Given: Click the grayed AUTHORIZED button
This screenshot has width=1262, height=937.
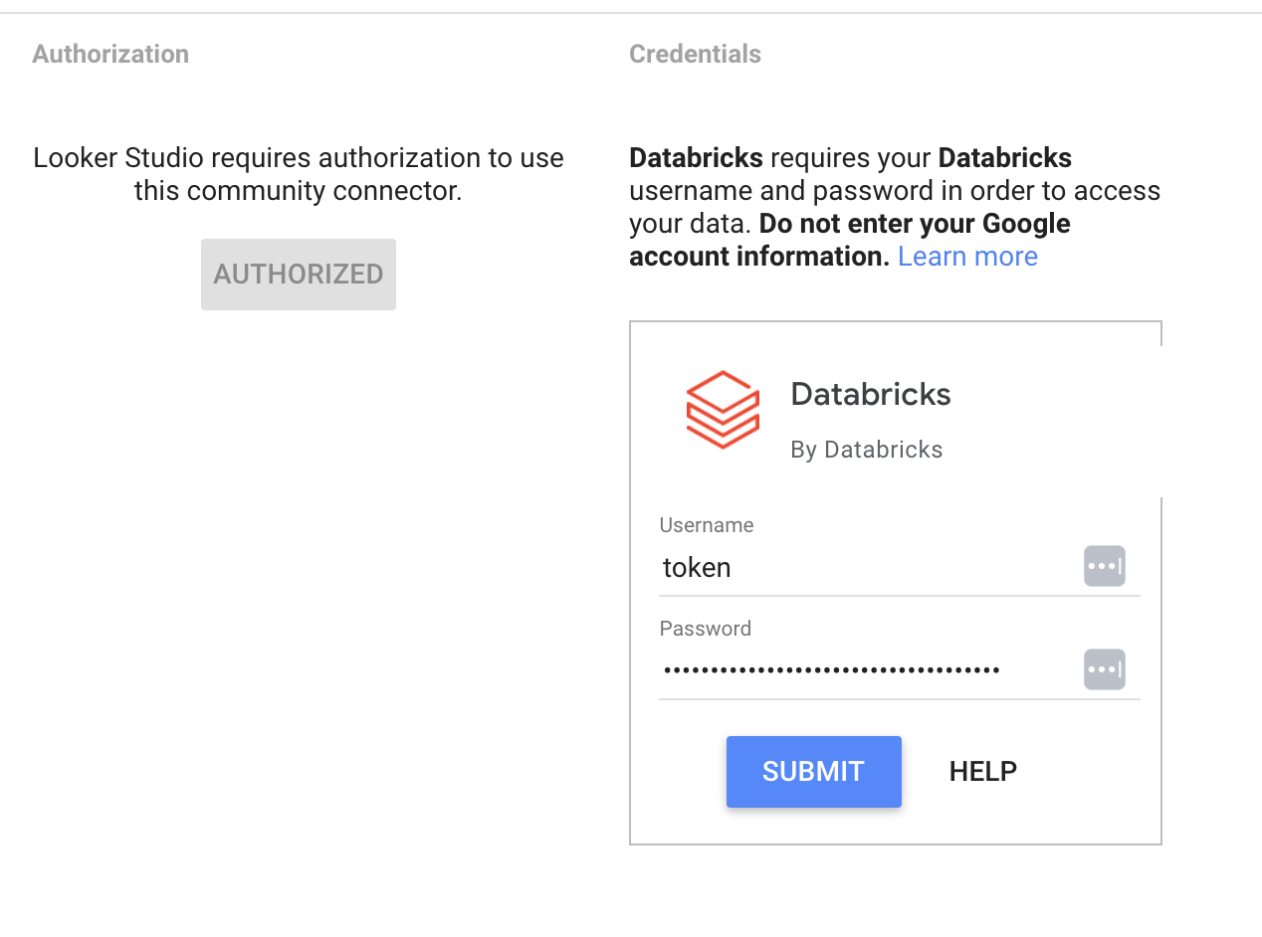Looking at the screenshot, I should (299, 275).
